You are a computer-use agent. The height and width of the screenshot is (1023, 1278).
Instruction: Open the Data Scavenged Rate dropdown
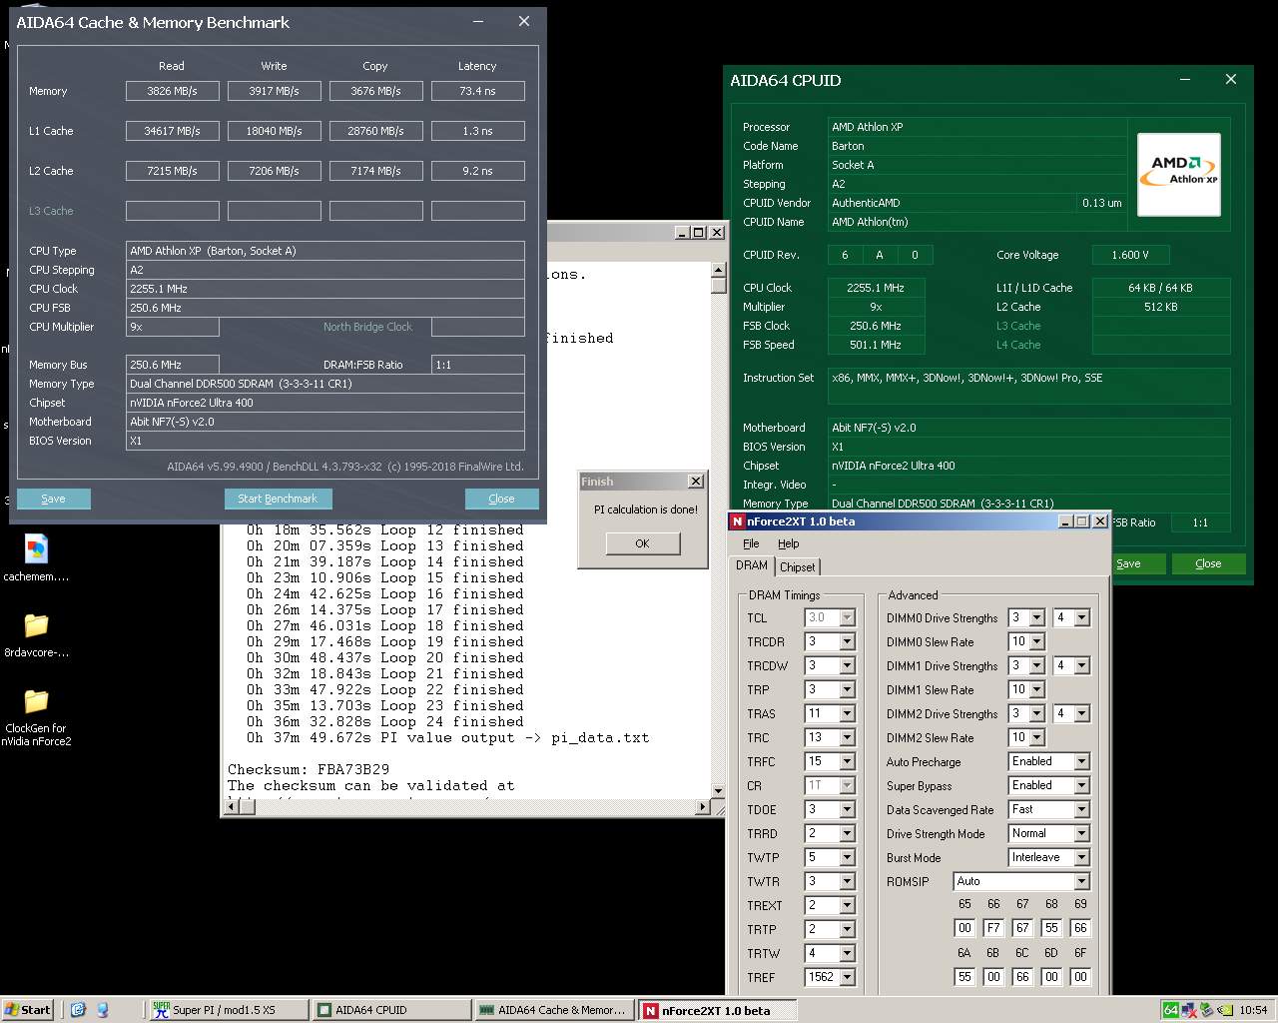coord(1081,809)
